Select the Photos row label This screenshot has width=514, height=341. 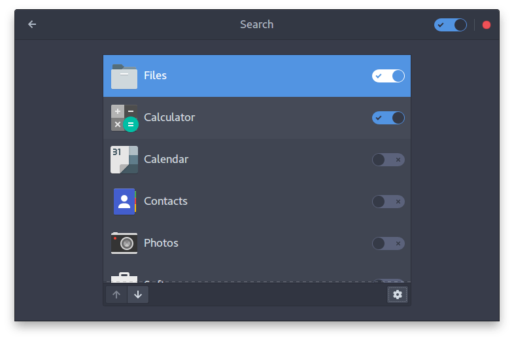(161, 243)
